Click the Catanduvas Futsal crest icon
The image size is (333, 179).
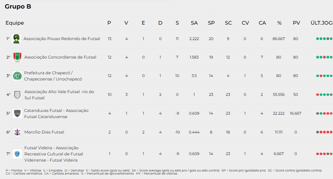(17, 113)
